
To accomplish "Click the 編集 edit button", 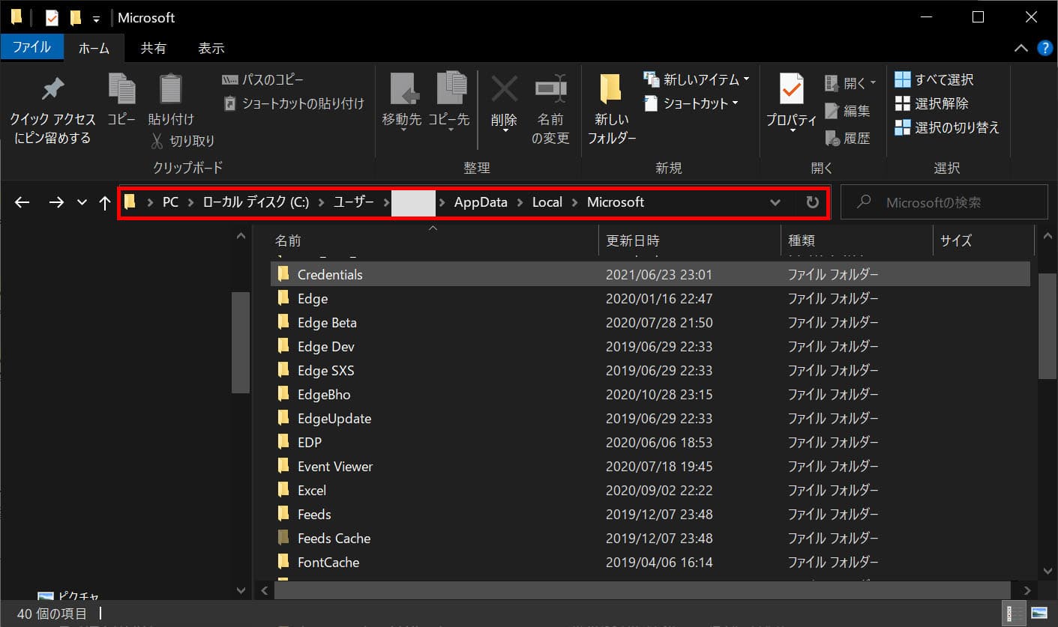I will click(x=848, y=111).
